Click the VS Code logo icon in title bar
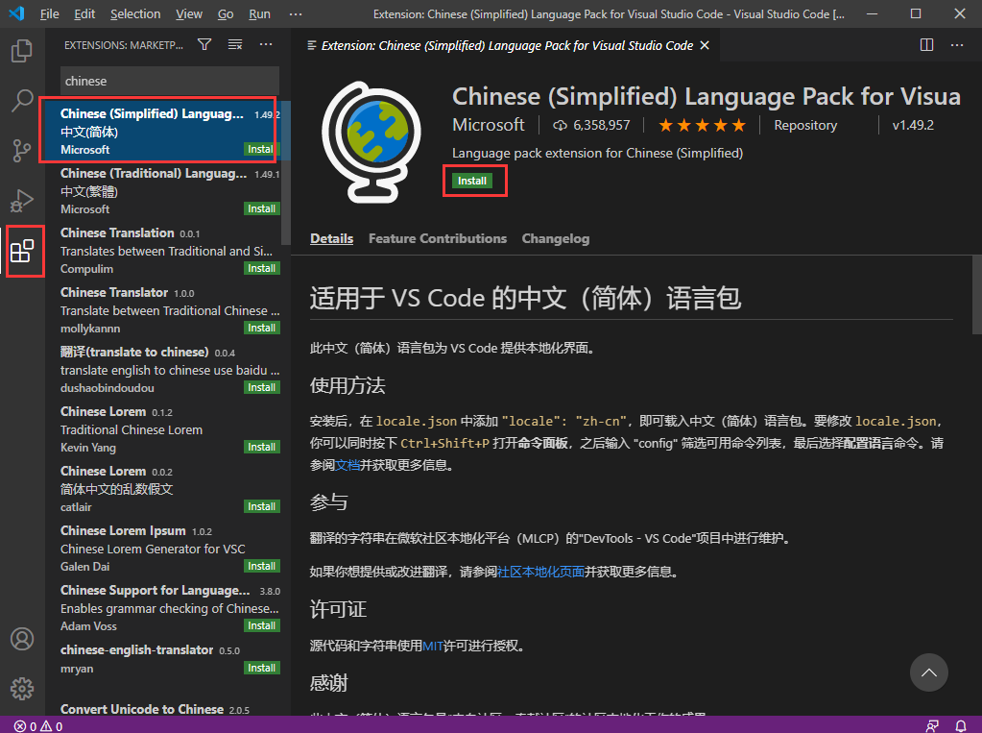The image size is (982, 733). pyautogui.click(x=17, y=13)
